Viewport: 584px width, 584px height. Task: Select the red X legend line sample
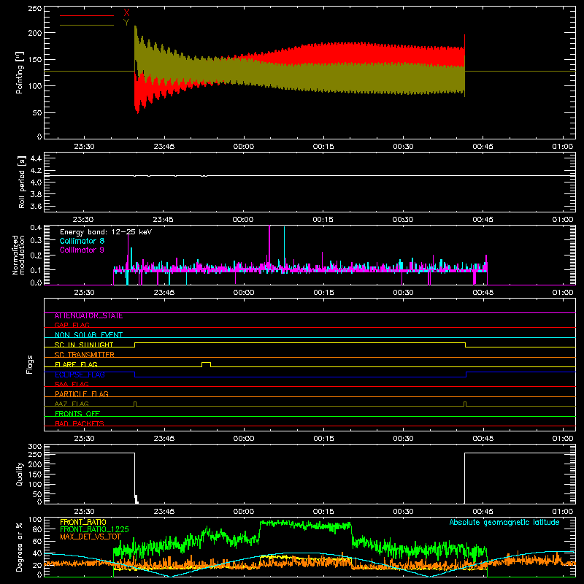tap(87, 15)
